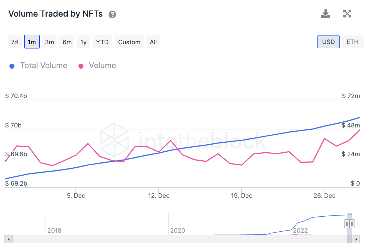Switch to the YTD time range

pyautogui.click(x=102, y=42)
